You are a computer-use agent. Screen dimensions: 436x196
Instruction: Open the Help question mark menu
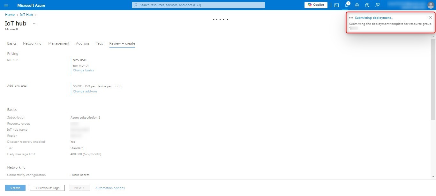point(367,5)
